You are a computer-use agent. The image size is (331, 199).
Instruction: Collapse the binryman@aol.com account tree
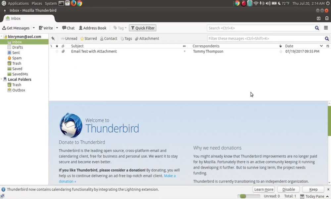click(2, 37)
